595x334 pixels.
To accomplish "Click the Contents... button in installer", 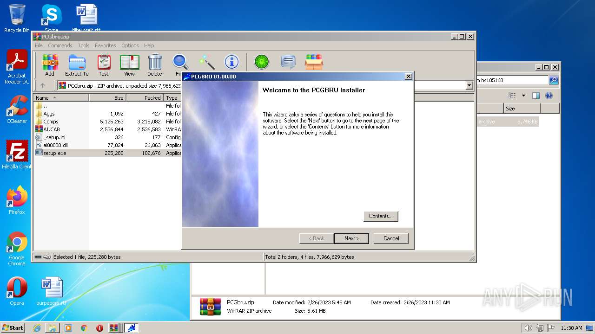I will (381, 216).
